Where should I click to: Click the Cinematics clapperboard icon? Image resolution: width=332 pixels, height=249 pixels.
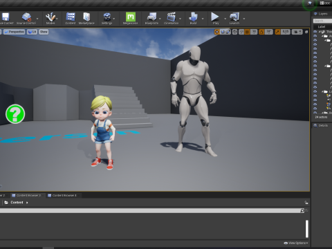click(172, 17)
